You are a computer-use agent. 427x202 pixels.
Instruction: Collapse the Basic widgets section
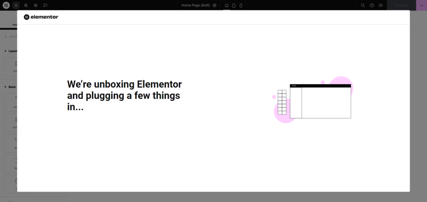[10, 87]
